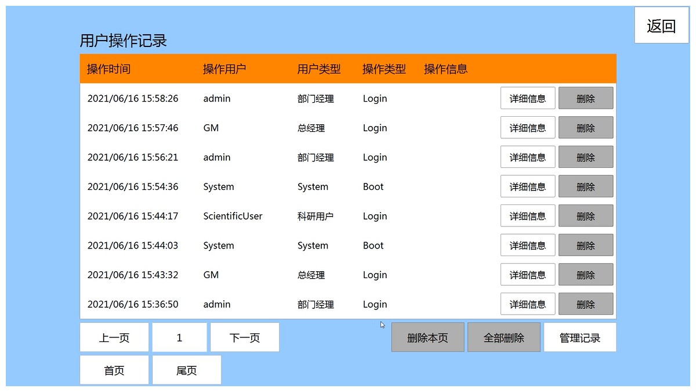Image resolution: width=696 pixels, height=392 pixels.
Task: Select the ScientificUser row username
Action: 233,216
